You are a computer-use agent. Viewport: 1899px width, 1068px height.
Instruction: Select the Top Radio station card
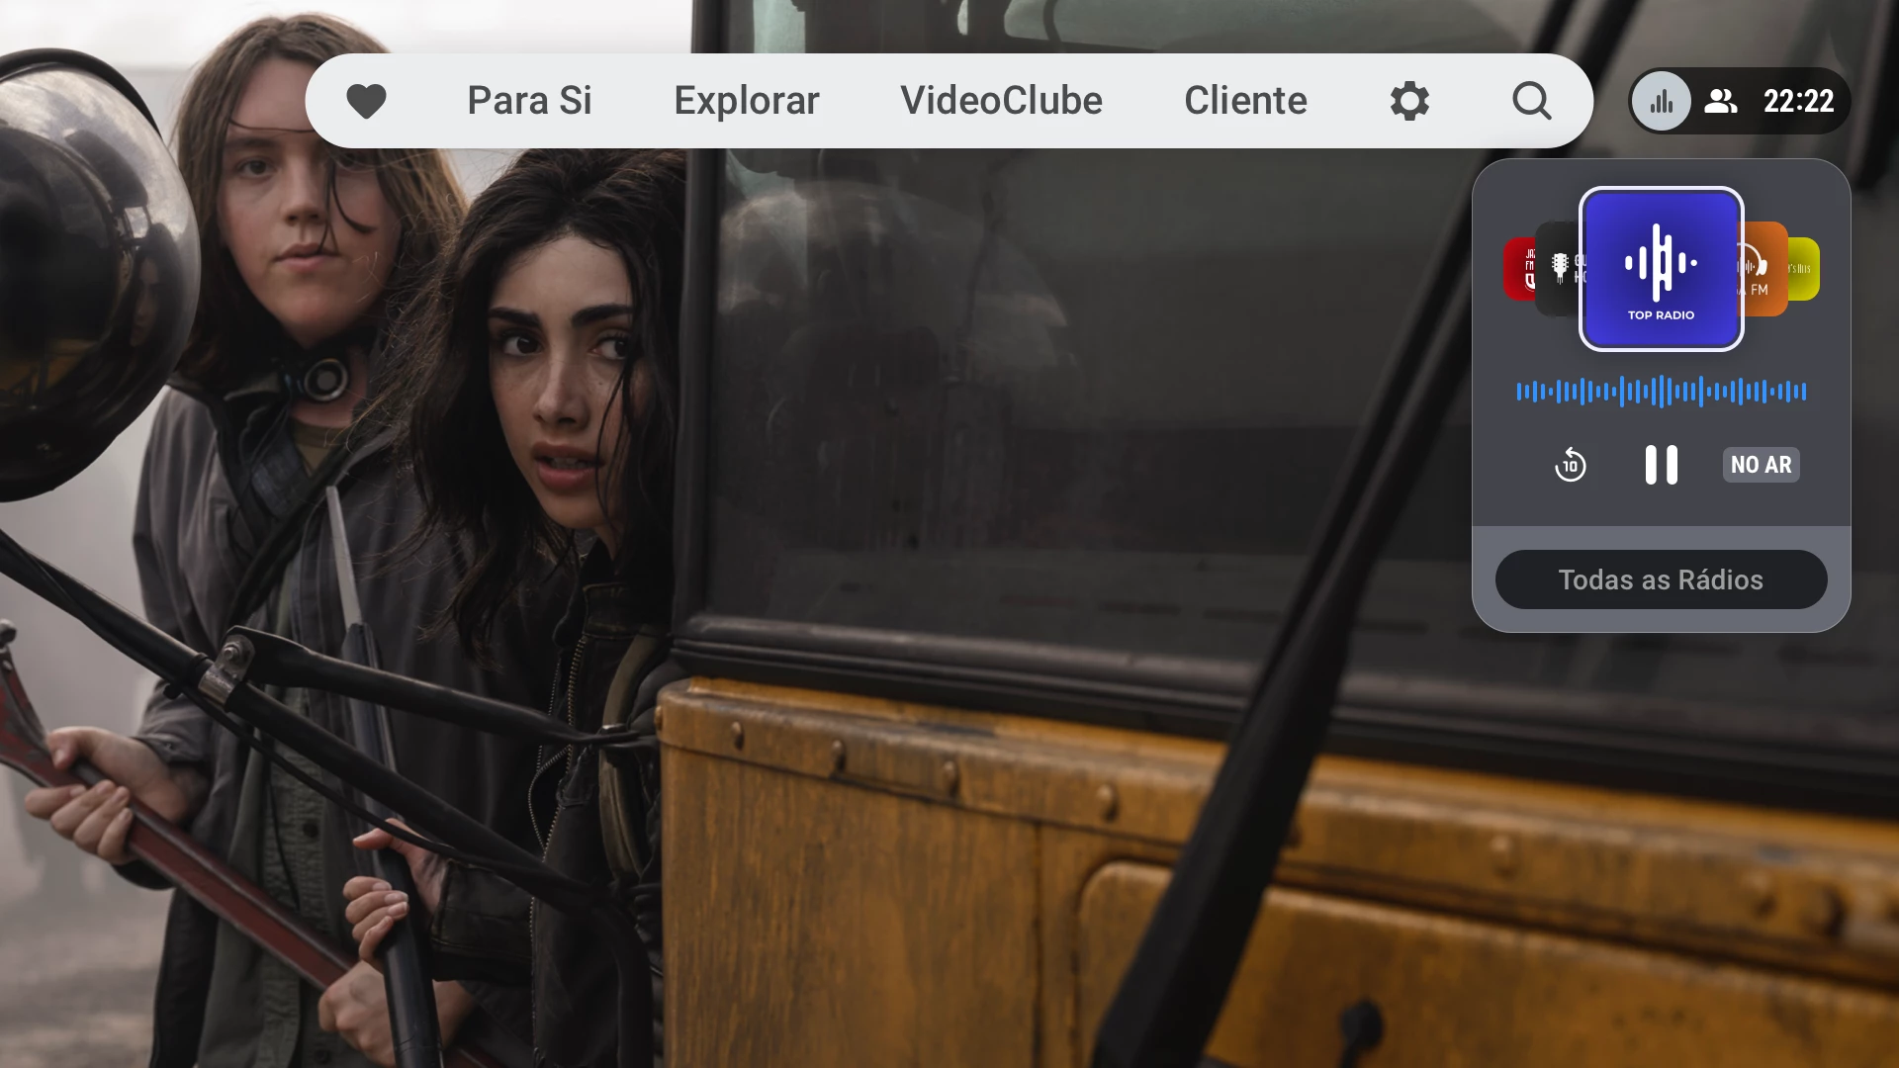tap(1661, 269)
